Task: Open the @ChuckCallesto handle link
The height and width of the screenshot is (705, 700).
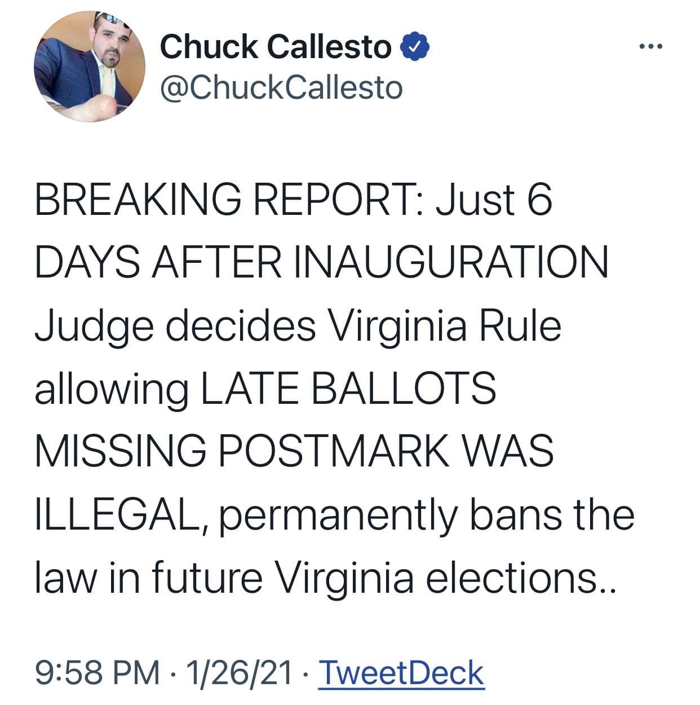Action: [281, 88]
